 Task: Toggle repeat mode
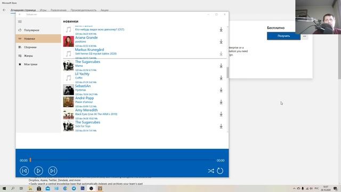(x=220, y=171)
